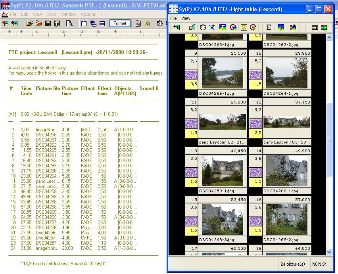The width and height of the screenshot is (338, 274).
Task: Click the music note file icon
Action: [147, 23]
